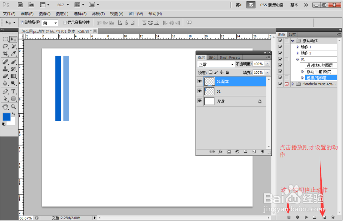The height and width of the screenshot is (221, 343).
Task: Toggle lock transparent pixels option
Action: coord(211,72)
